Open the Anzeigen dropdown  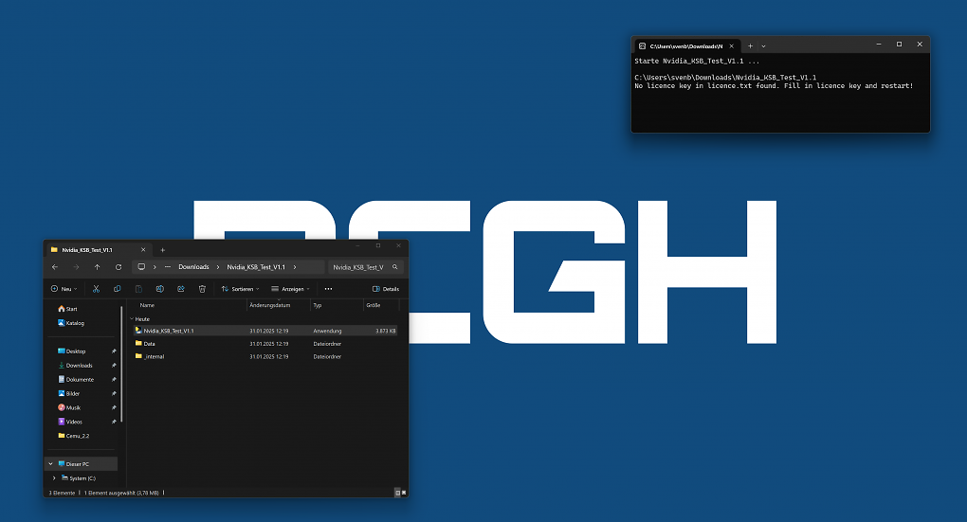pyautogui.click(x=290, y=288)
